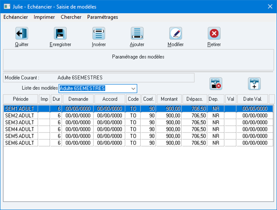Click the ortho add model icon

click(254, 83)
